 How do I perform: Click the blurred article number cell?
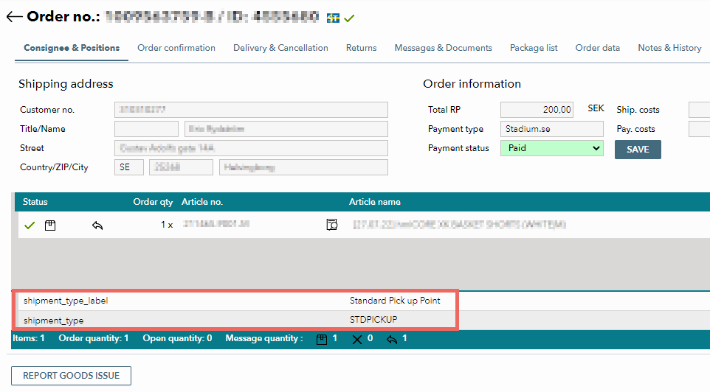tap(216, 224)
